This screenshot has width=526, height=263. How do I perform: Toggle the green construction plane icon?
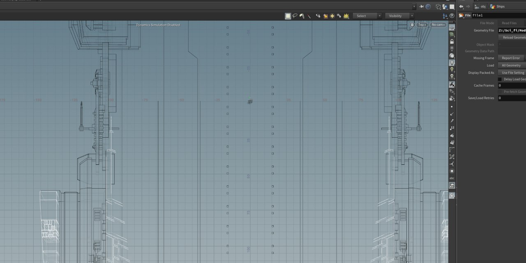click(452, 35)
